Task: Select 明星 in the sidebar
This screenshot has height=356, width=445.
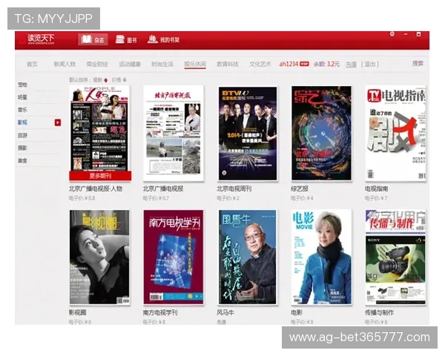Action: click(x=23, y=97)
